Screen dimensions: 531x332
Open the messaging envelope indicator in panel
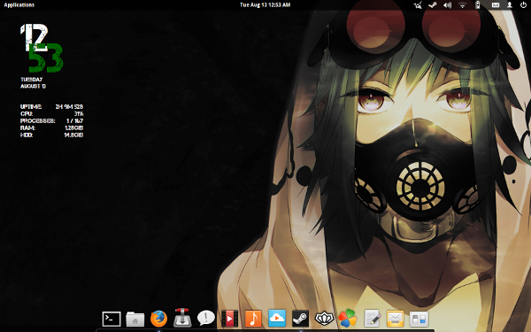pyautogui.click(x=495, y=5)
